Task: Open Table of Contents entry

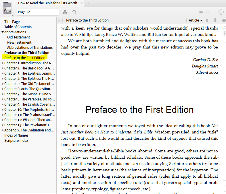Action: pyautogui.click(x=18, y=27)
